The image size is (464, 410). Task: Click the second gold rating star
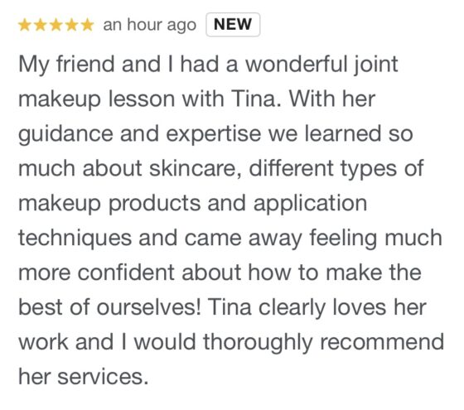41,25
